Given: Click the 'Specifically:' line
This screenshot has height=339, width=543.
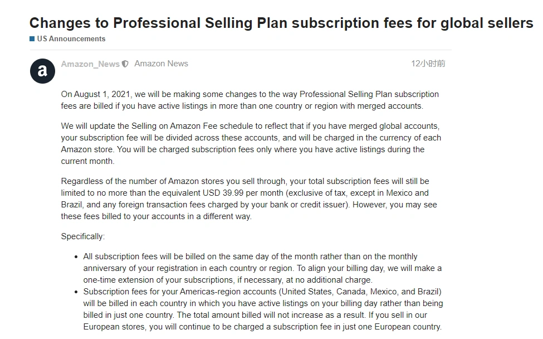Looking at the screenshot, I should coord(83,236).
